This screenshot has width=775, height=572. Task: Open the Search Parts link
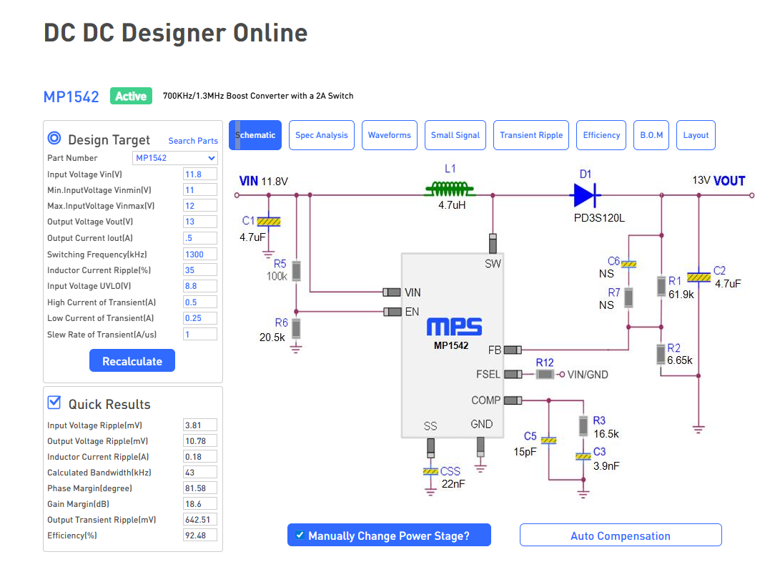tap(193, 141)
